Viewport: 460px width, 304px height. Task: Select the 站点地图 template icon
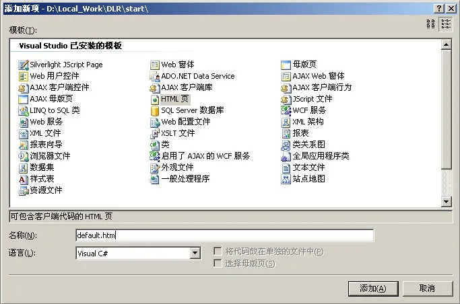point(286,179)
